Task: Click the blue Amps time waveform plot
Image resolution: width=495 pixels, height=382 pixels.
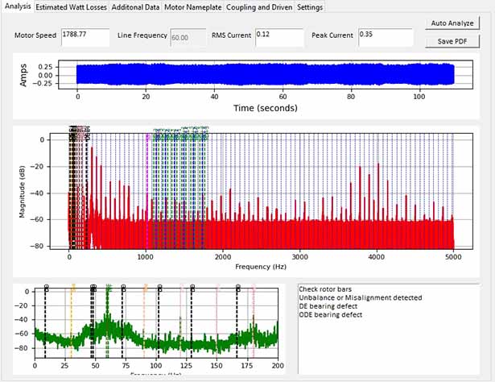Action: (266, 75)
